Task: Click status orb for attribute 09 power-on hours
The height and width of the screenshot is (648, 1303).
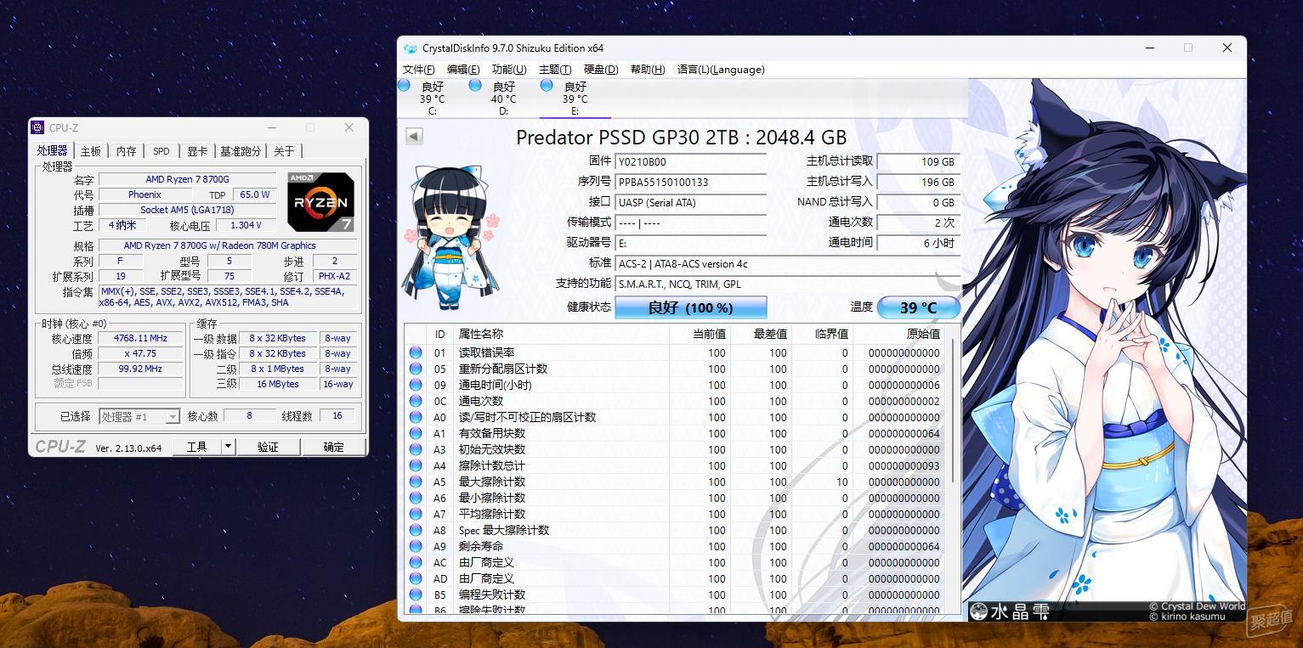Action: 416,385
